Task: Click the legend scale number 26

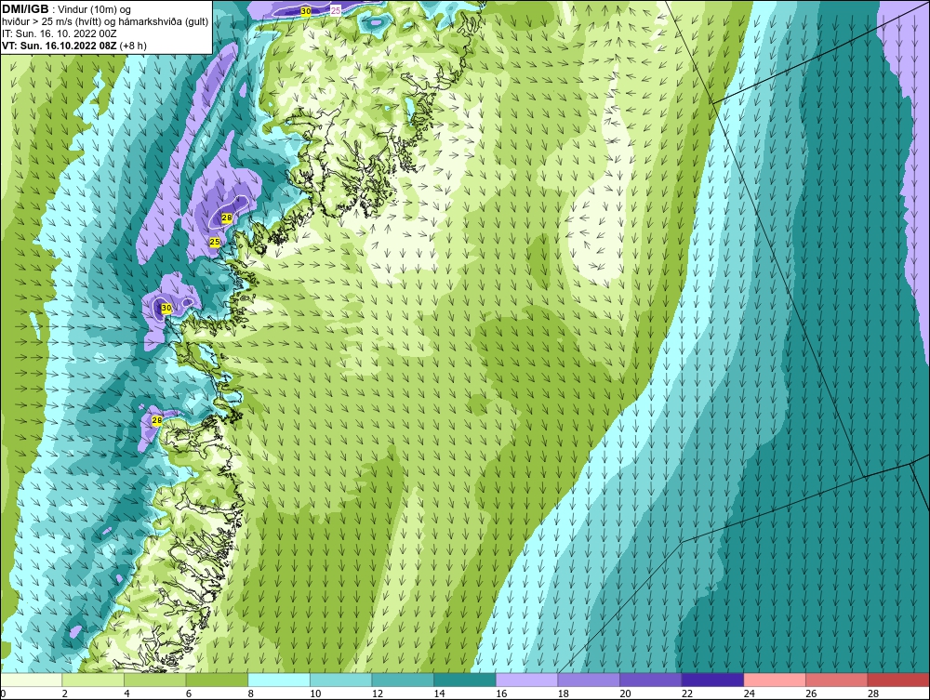Action: 811,693
